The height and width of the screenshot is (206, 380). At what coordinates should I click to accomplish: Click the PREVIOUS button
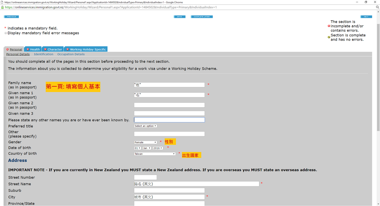12,17
